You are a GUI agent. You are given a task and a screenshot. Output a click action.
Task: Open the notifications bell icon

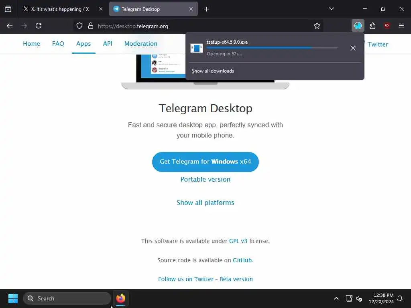(400, 298)
